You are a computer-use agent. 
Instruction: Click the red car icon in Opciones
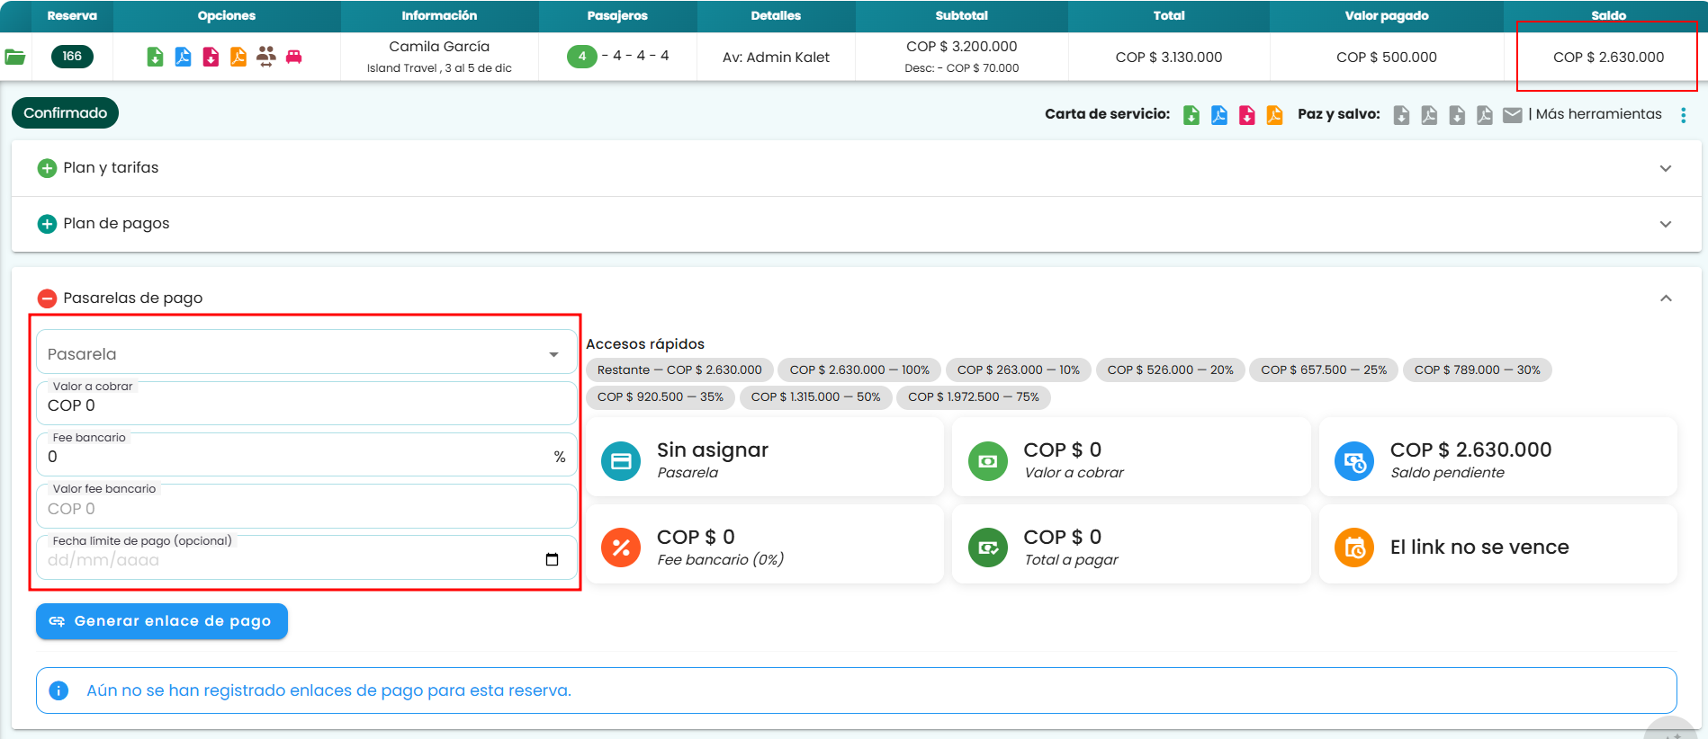pos(294,57)
